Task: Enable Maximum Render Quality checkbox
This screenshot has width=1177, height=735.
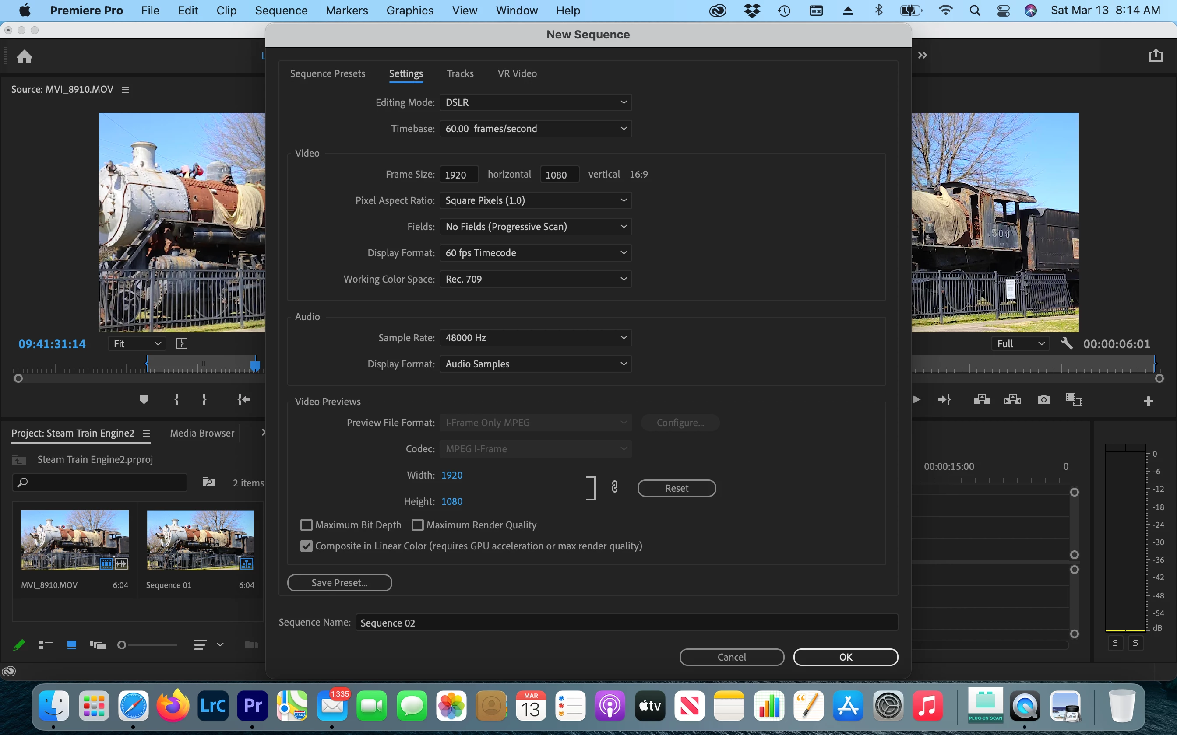Action: tap(417, 525)
